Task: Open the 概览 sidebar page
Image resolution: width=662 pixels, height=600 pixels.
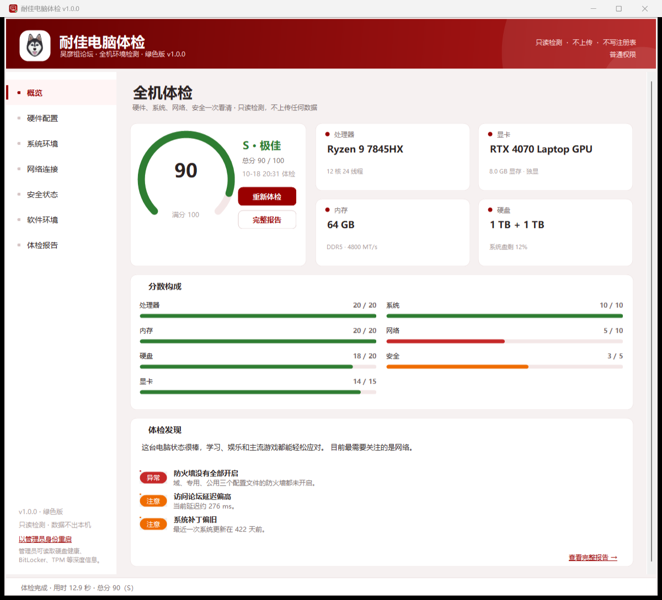Action: (x=61, y=93)
